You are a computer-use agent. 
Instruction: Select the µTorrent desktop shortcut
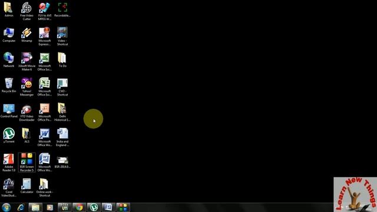point(9,136)
